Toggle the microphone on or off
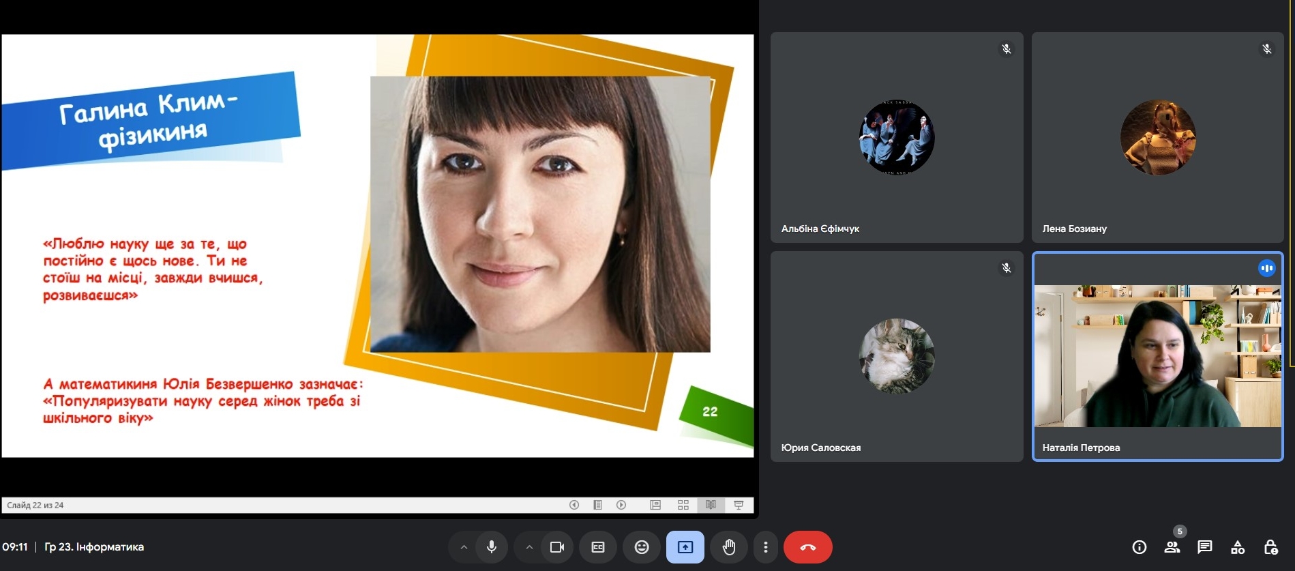 491,547
